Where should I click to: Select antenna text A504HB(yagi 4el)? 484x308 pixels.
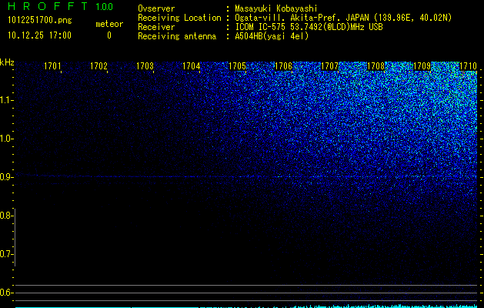click(272, 36)
